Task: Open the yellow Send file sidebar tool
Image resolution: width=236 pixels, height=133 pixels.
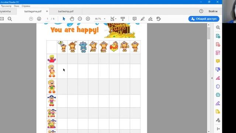Action: pos(218,112)
